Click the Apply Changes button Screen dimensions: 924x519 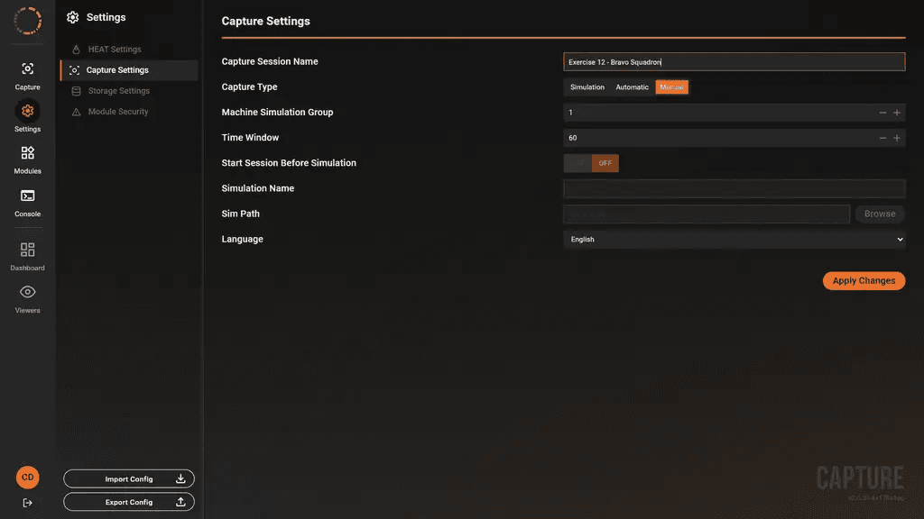[x=864, y=281]
